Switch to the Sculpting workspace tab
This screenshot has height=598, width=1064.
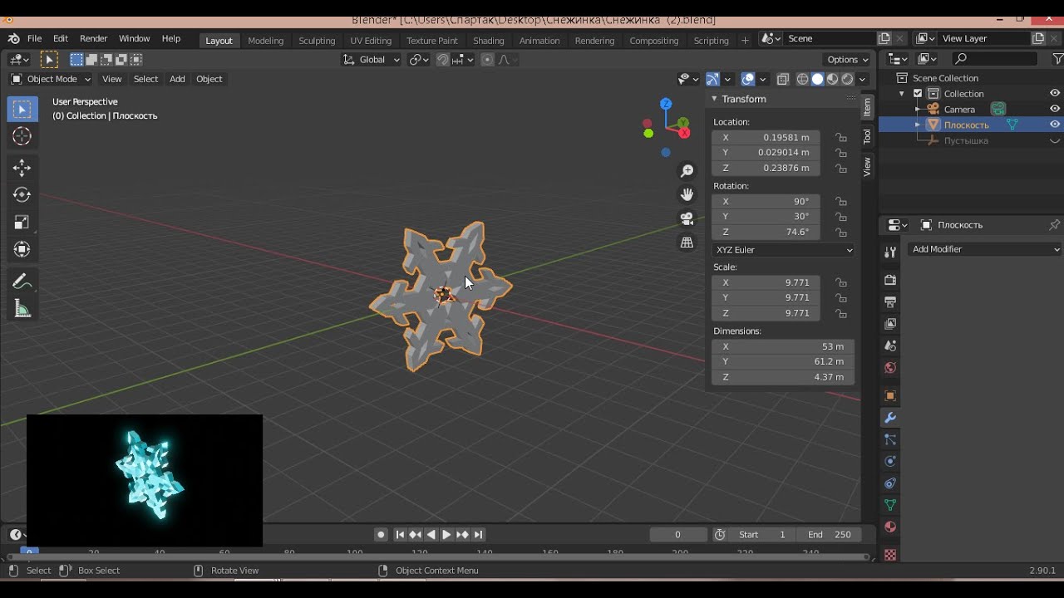(x=317, y=41)
